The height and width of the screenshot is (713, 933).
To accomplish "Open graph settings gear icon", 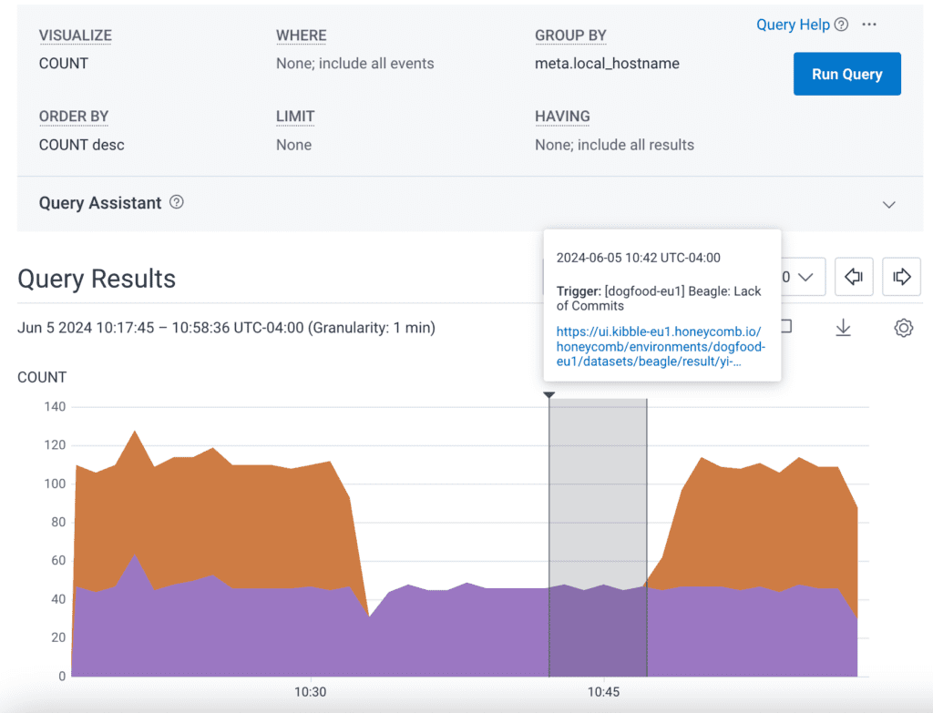I will click(x=903, y=328).
